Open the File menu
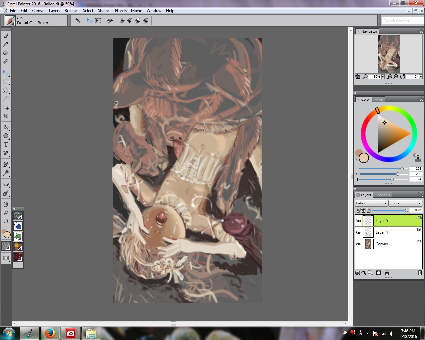Image resolution: width=425 pixels, height=340 pixels. pos(13,11)
